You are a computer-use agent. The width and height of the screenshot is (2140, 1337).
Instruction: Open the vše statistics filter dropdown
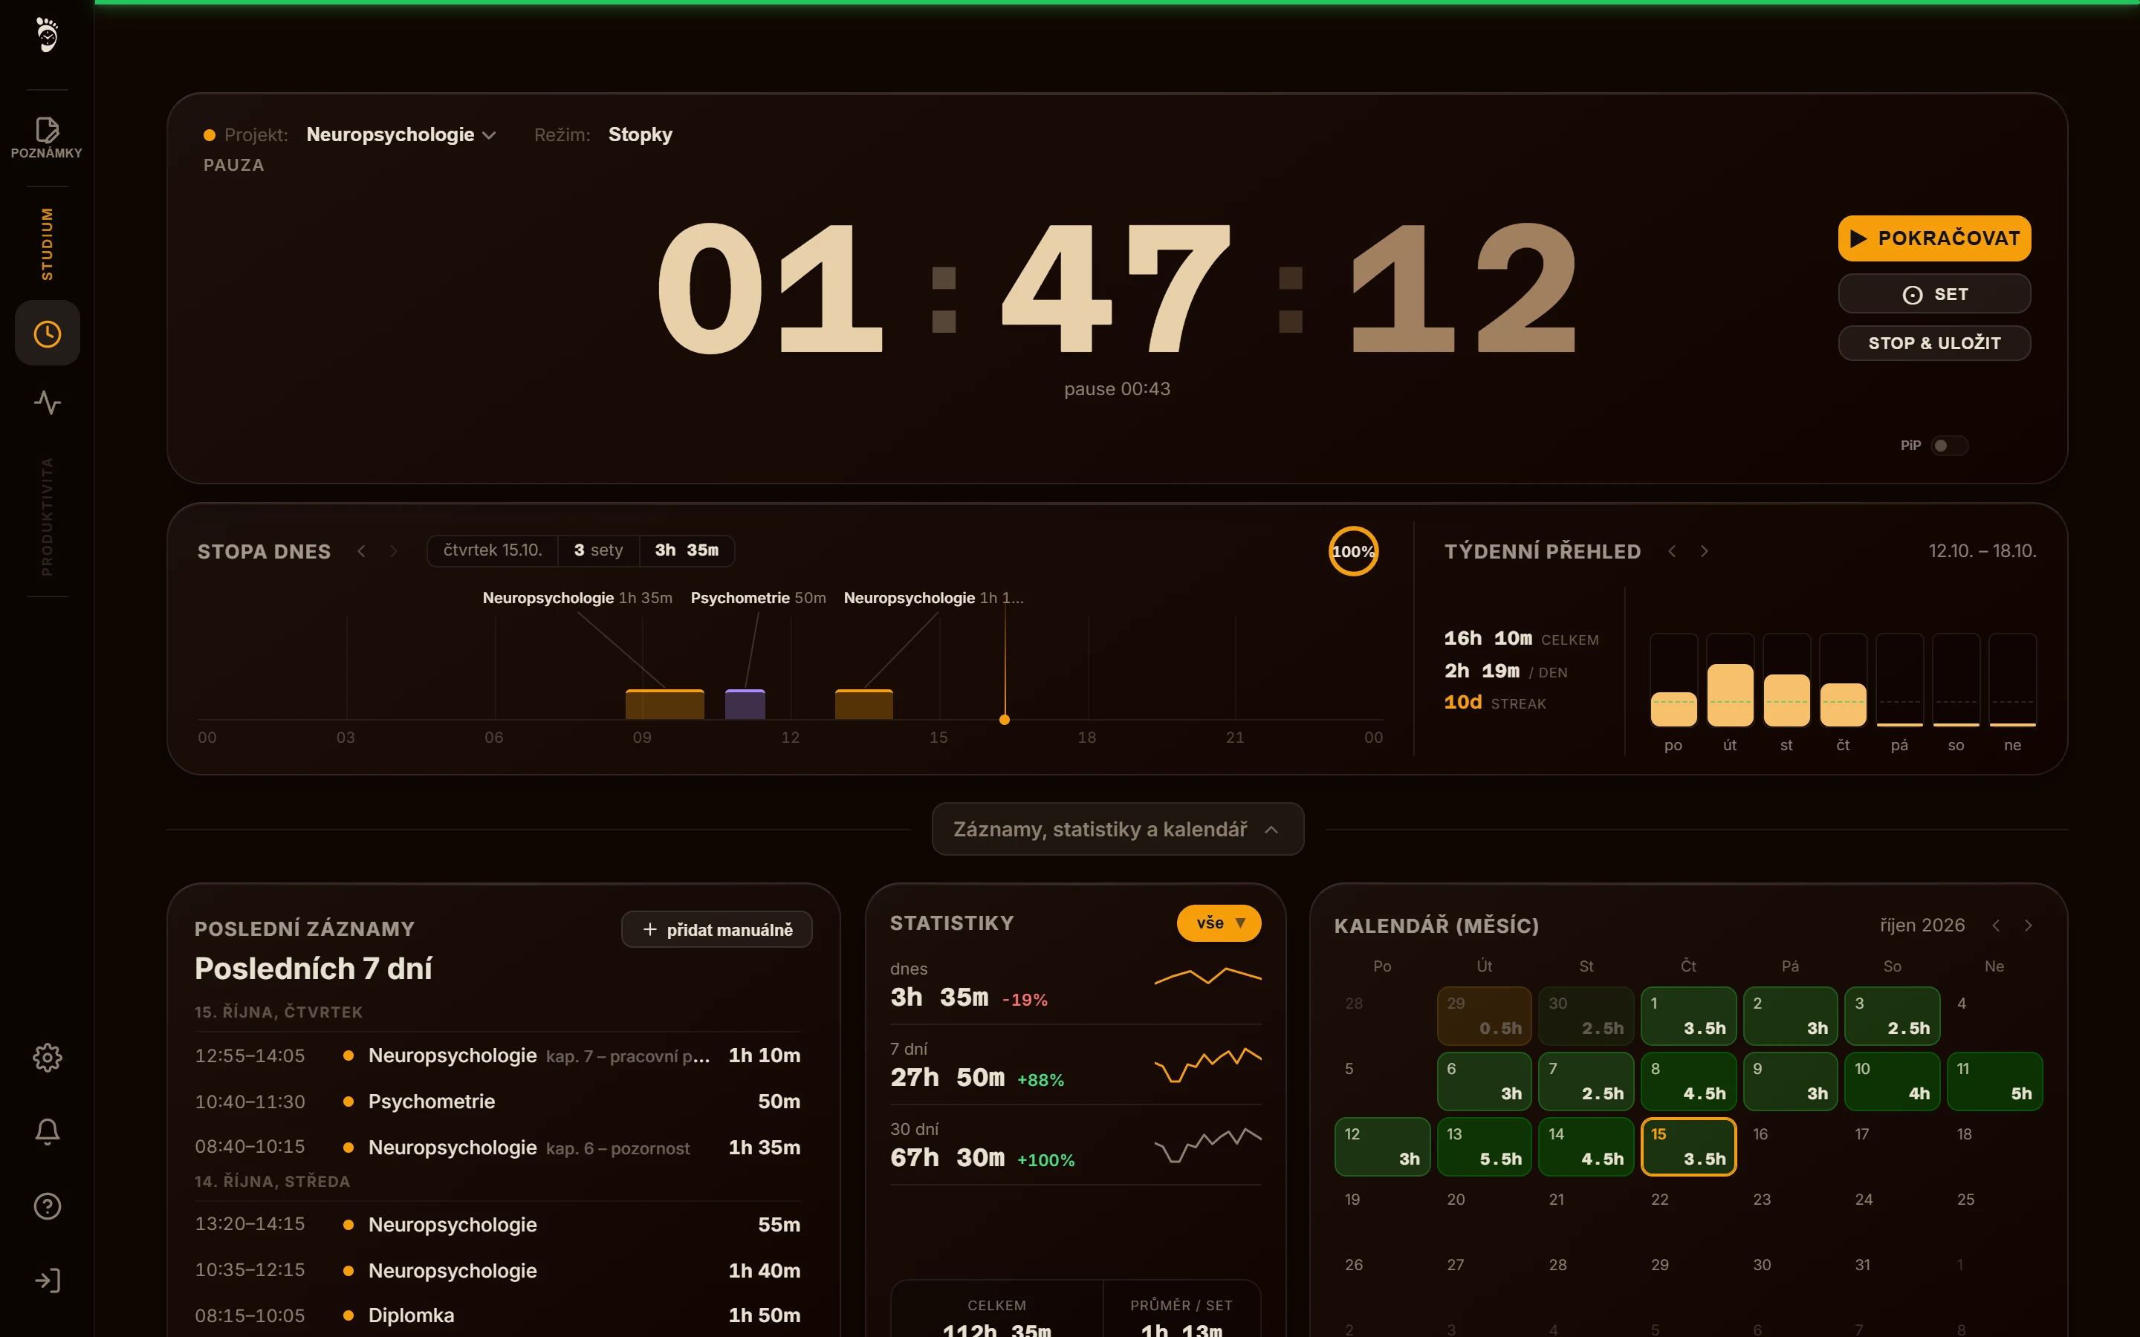coord(1219,923)
